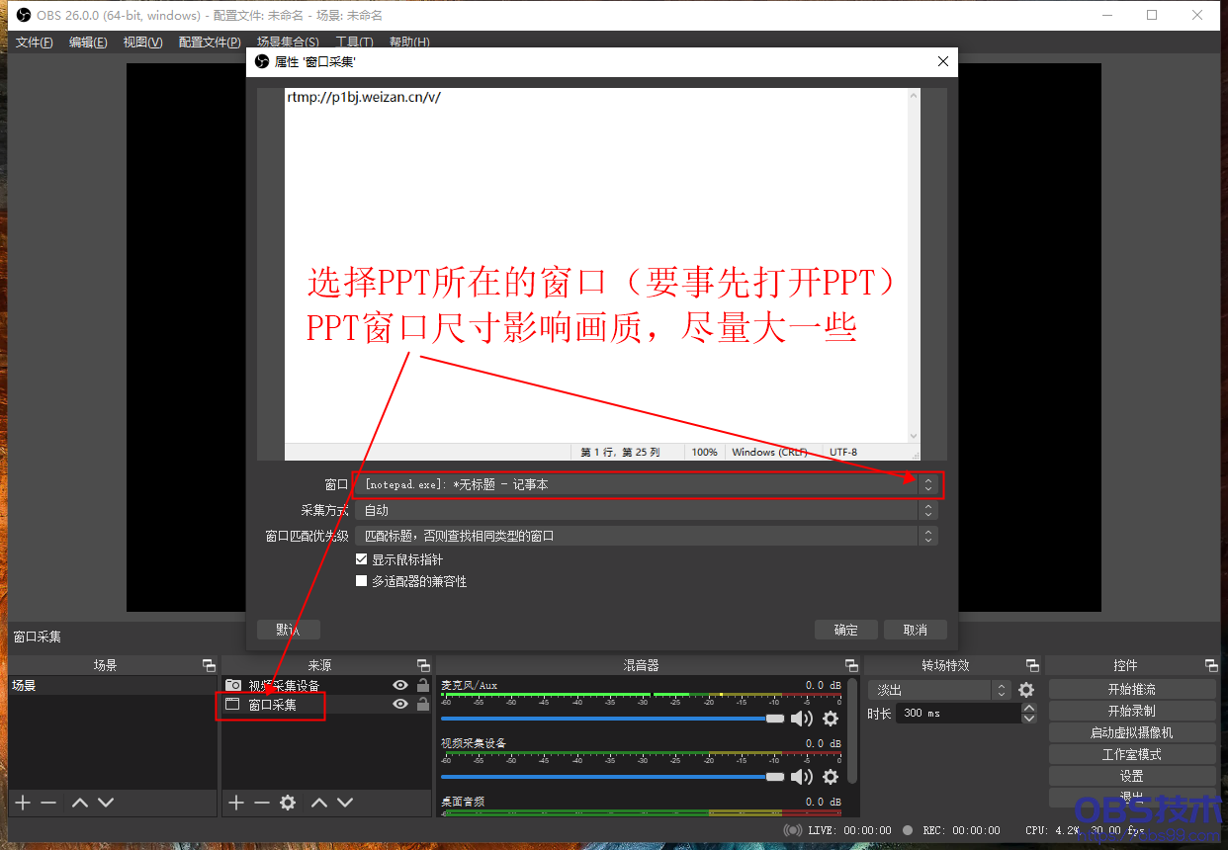The height and width of the screenshot is (850, 1228).
Task: Select the 窗口采集 source row
Action: (327, 705)
